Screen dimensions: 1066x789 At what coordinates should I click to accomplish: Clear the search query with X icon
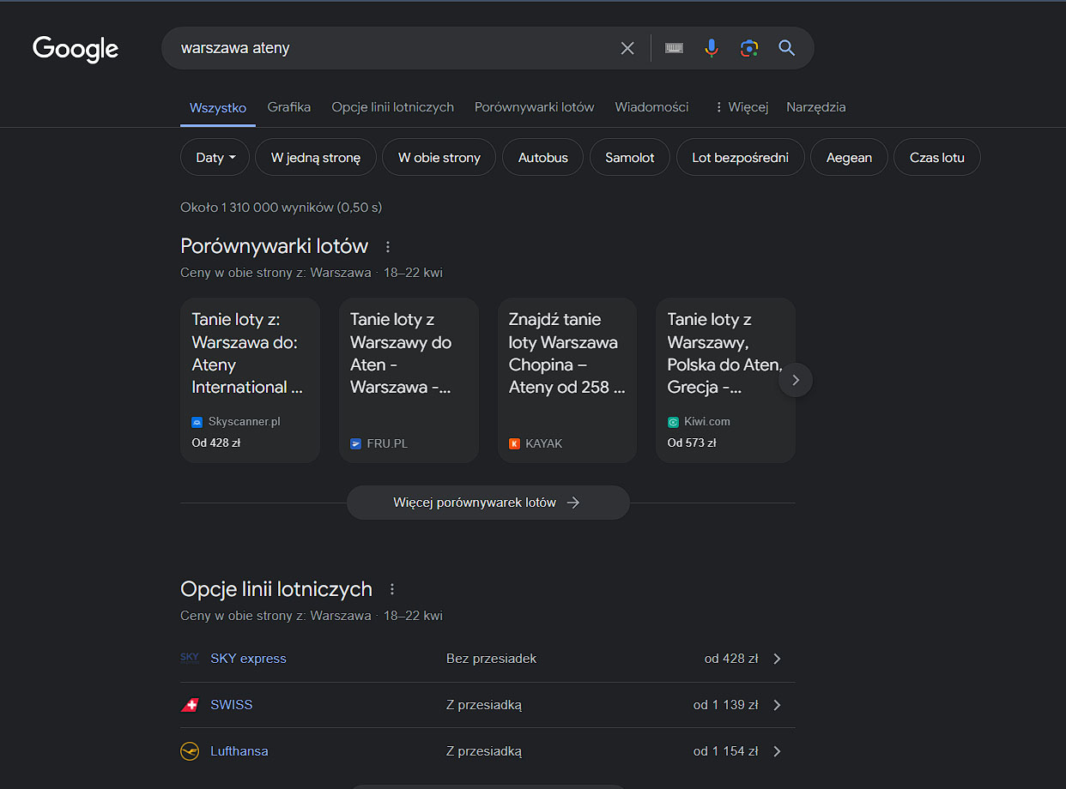(x=627, y=48)
